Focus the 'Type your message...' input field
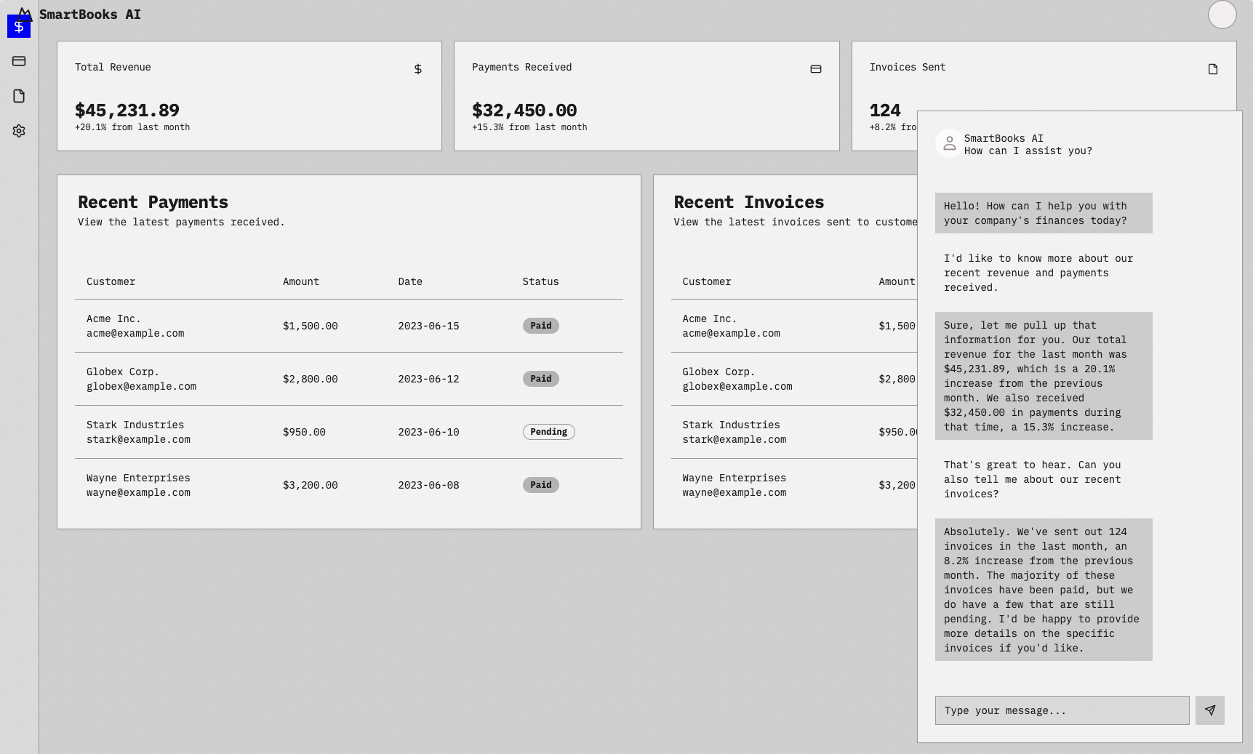This screenshot has width=1253, height=754. point(1062,710)
